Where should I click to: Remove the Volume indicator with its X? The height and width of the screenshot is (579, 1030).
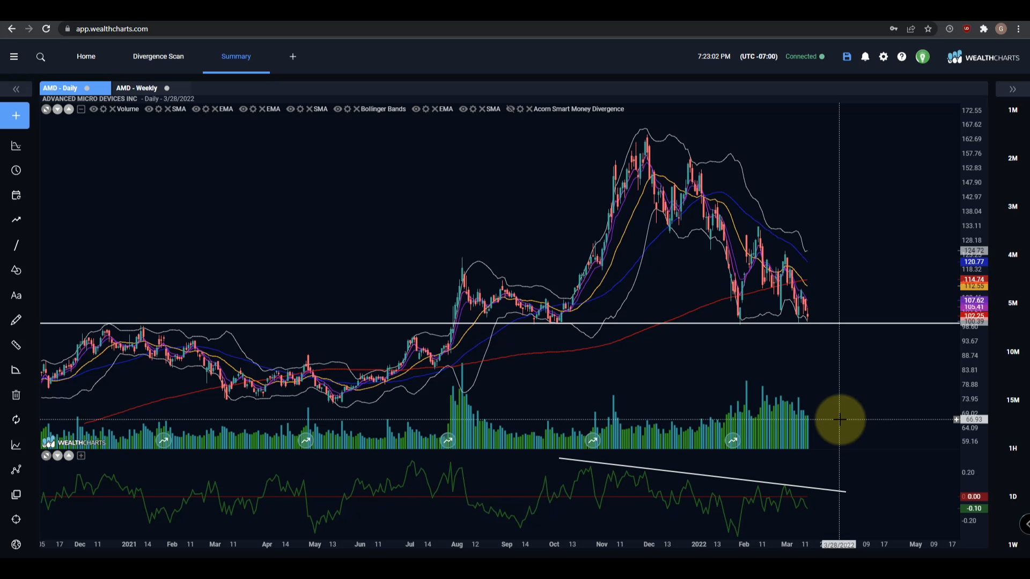[113, 109]
